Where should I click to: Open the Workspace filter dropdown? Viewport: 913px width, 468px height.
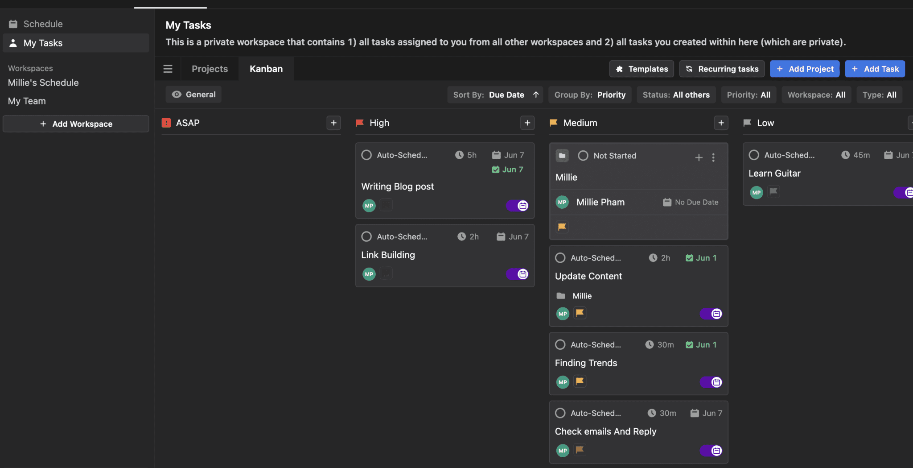click(815, 94)
